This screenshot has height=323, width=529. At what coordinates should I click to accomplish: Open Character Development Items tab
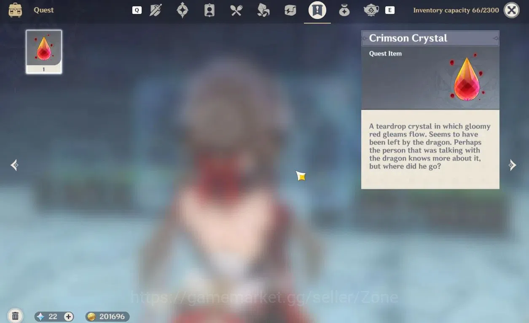pyautogui.click(x=209, y=10)
